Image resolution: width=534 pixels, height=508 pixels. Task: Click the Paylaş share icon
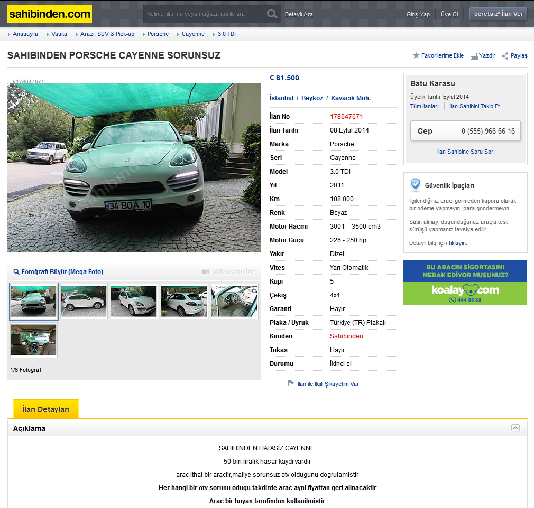(505, 56)
